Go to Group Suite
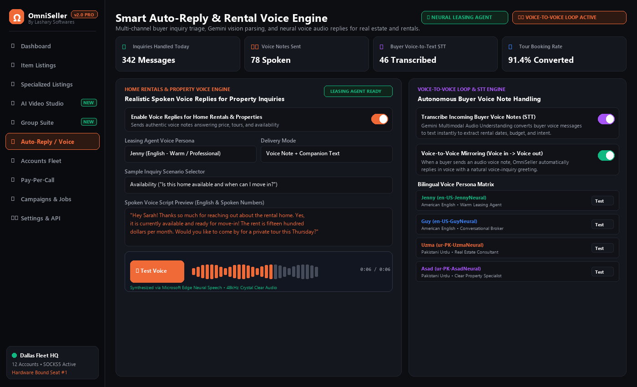This screenshot has width=637, height=387. click(x=52, y=122)
